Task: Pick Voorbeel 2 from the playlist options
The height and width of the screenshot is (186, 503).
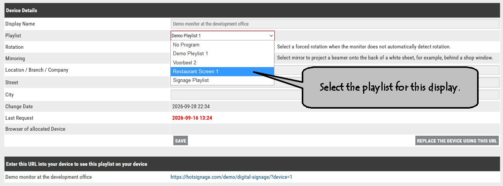Action: point(222,63)
